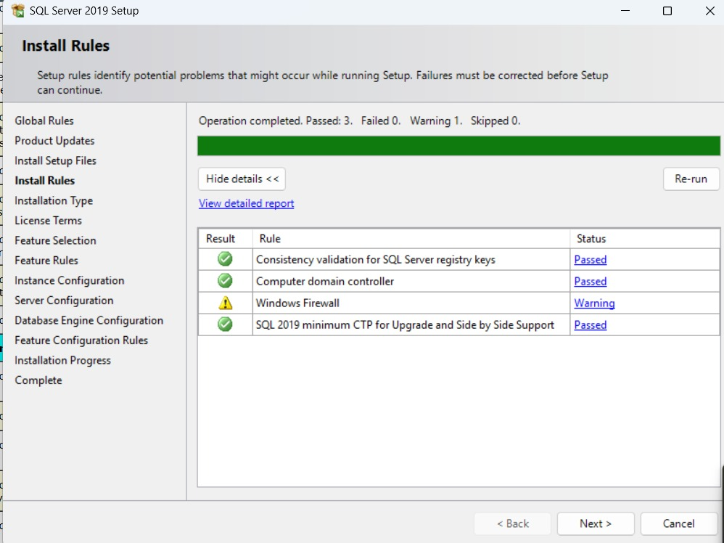
Task: Click the green completed progress bar
Action: (458, 146)
